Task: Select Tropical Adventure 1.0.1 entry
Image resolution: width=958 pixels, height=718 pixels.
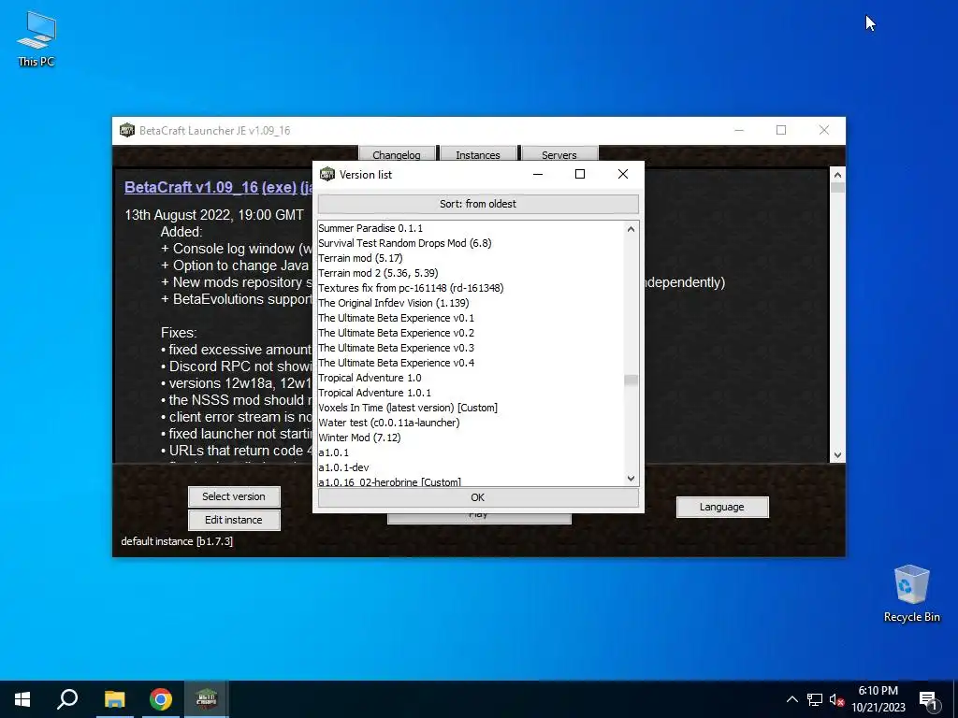Action: [x=471, y=393]
